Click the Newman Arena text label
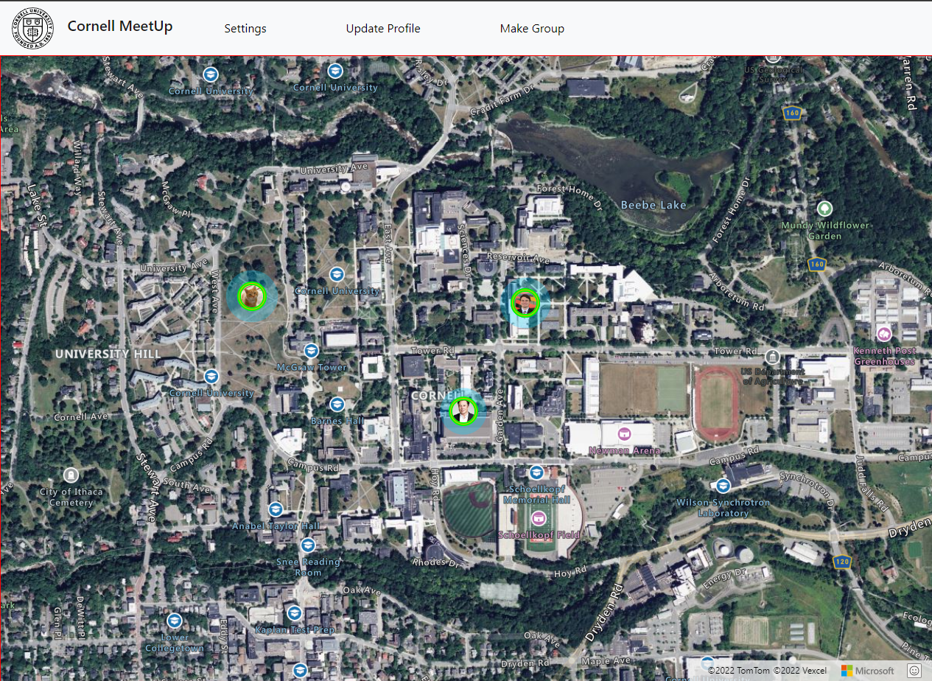Image resolution: width=932 pixels, height=681 pixels. pos(625,450)
